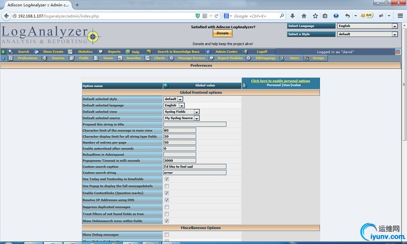Image resolution: width=407 pixels, height=244 pixels.
Task: Toggle Resolve IP Addresses using DNS
Action: click(x=166, y=200)
